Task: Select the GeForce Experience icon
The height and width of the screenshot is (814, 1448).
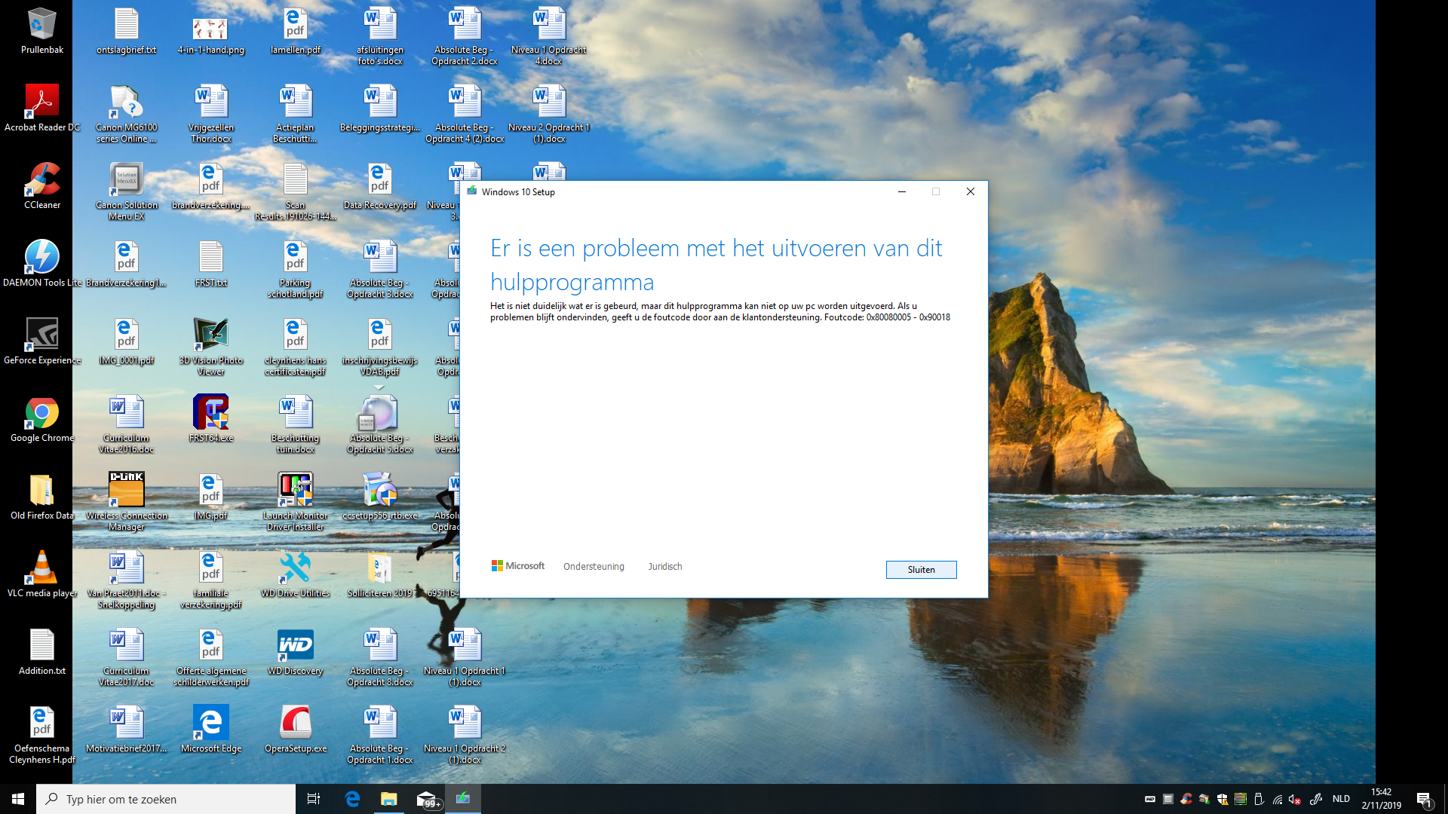Action: tap(42, 341)
